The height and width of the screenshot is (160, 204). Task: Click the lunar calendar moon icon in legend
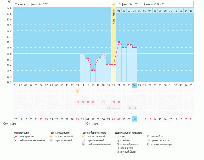click(x=148, y=144)
